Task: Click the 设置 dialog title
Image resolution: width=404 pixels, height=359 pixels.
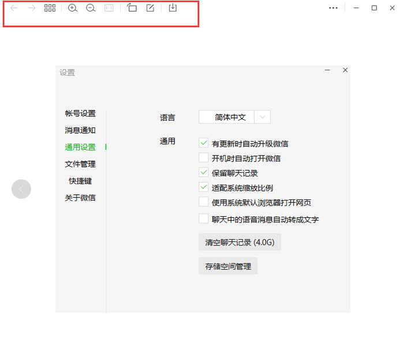Action: (68, 73)
